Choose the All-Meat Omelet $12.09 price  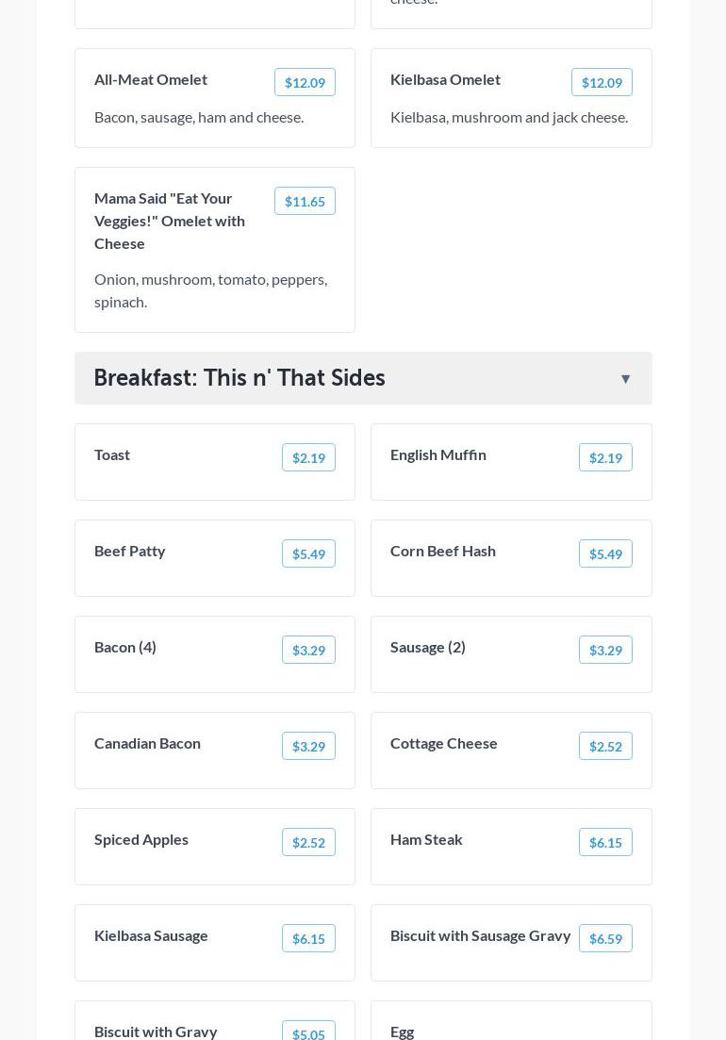[x=305, y=83]
